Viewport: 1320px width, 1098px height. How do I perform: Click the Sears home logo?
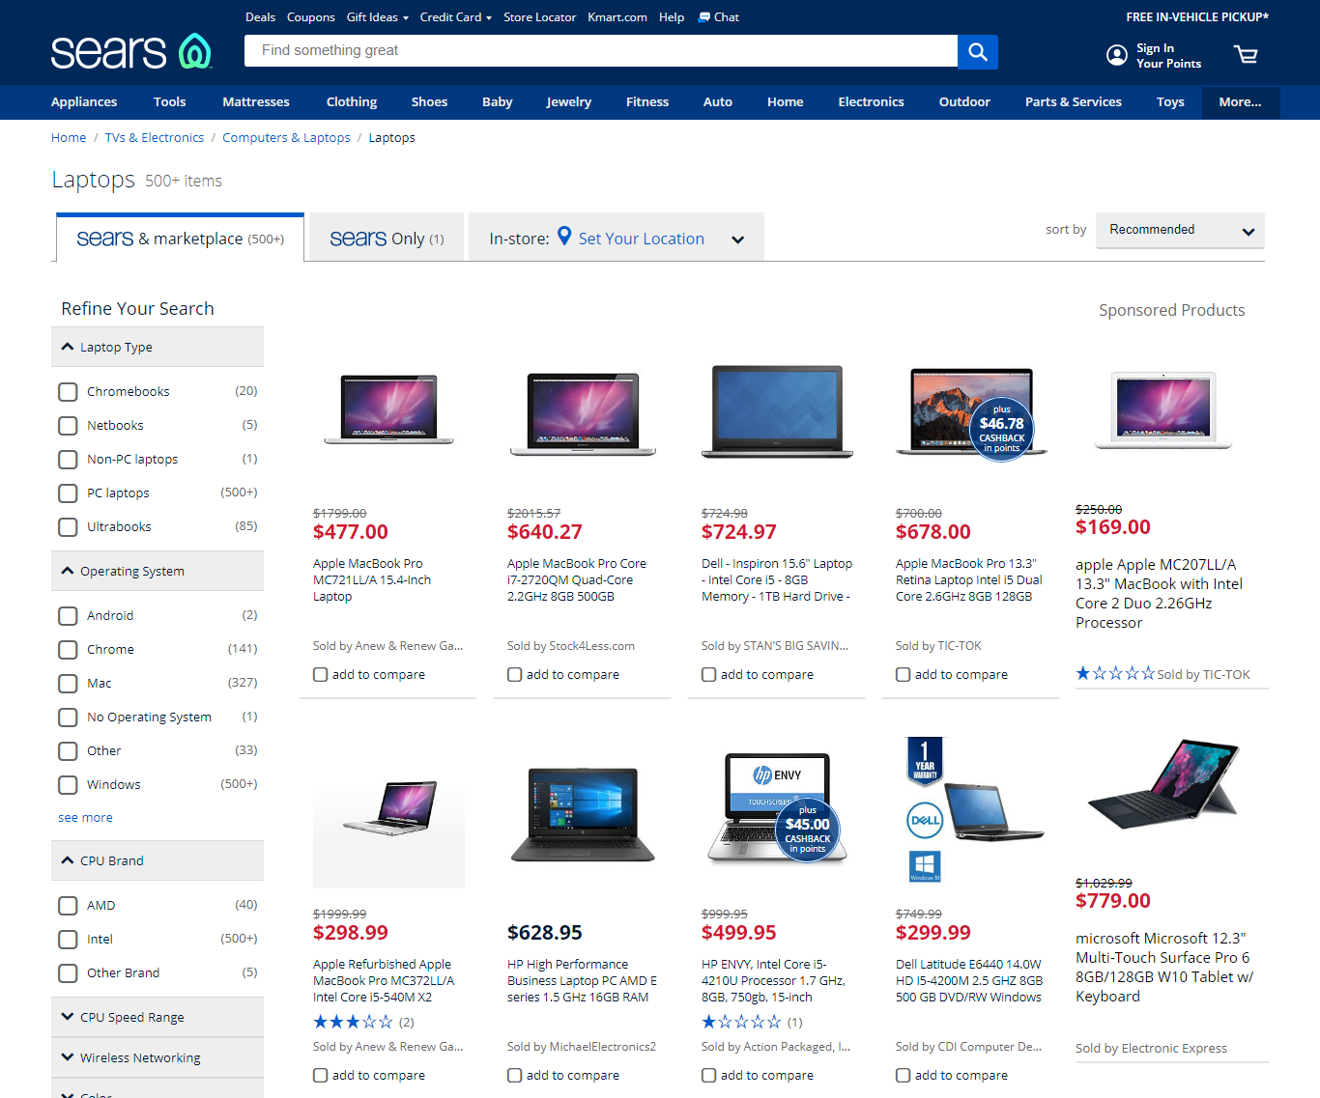click(130, 52)
